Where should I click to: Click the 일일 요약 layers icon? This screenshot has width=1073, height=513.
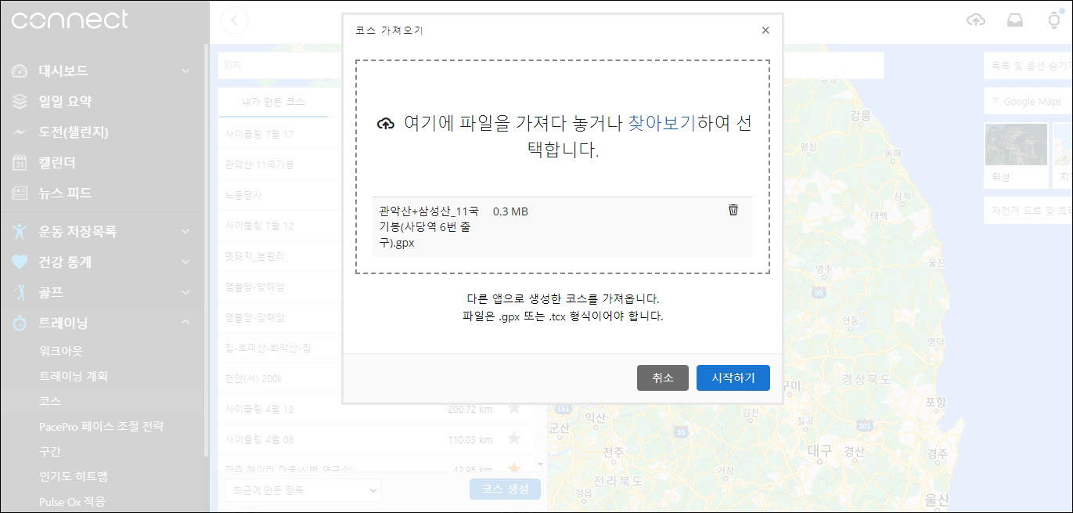click(20, 102)
